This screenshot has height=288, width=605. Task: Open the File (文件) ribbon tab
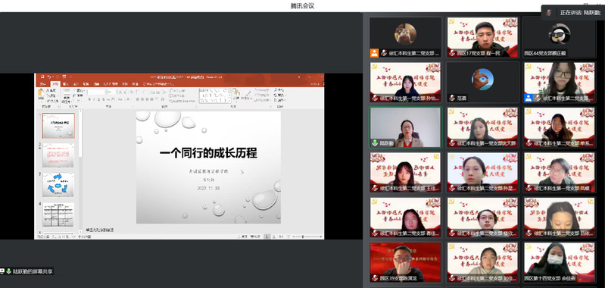coord(43,84)
